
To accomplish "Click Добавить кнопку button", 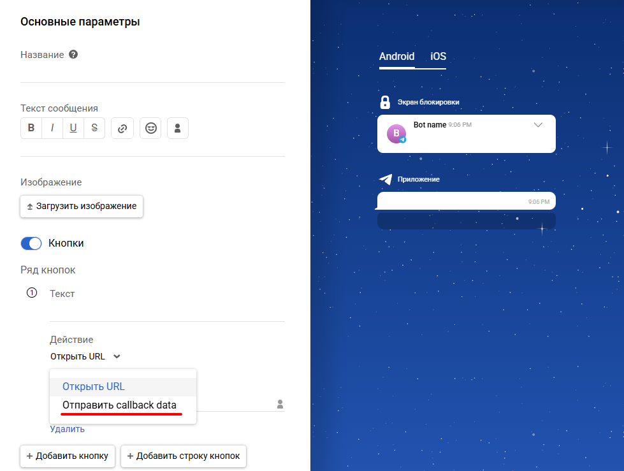I will pos(68,456).
